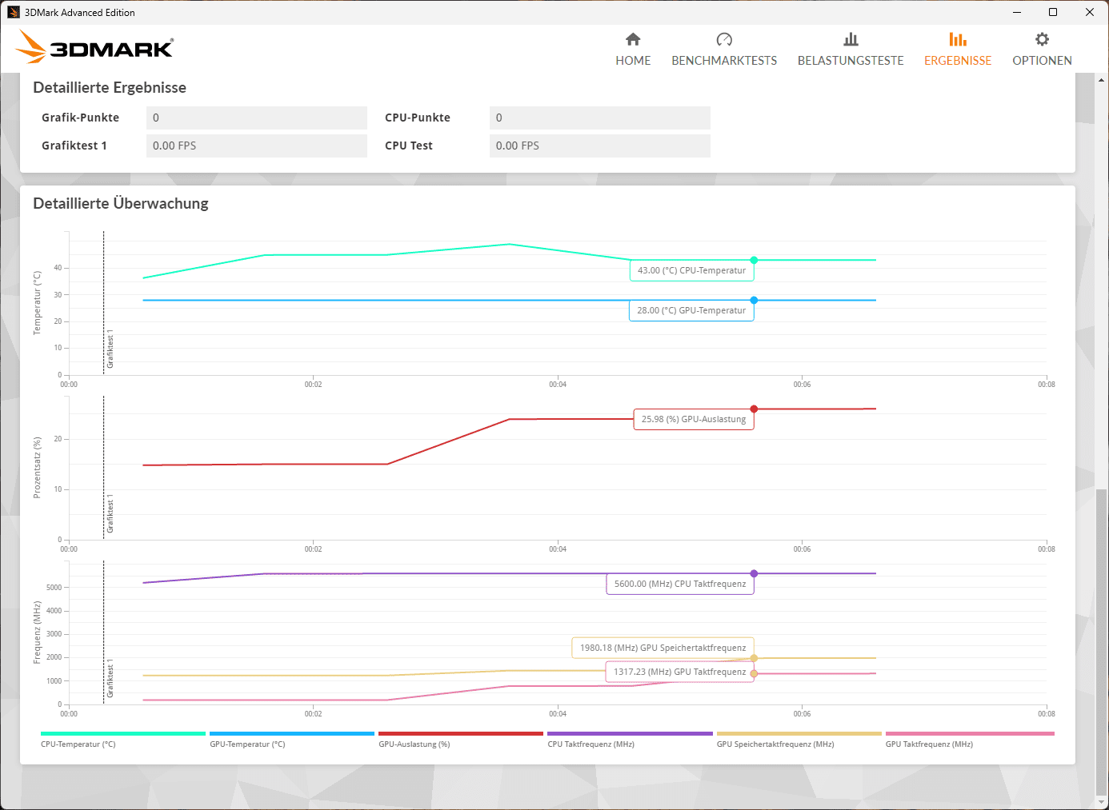Click the Belastungstests bar chart icon
Screen dimensions: 1109x810
click(851, 39)
